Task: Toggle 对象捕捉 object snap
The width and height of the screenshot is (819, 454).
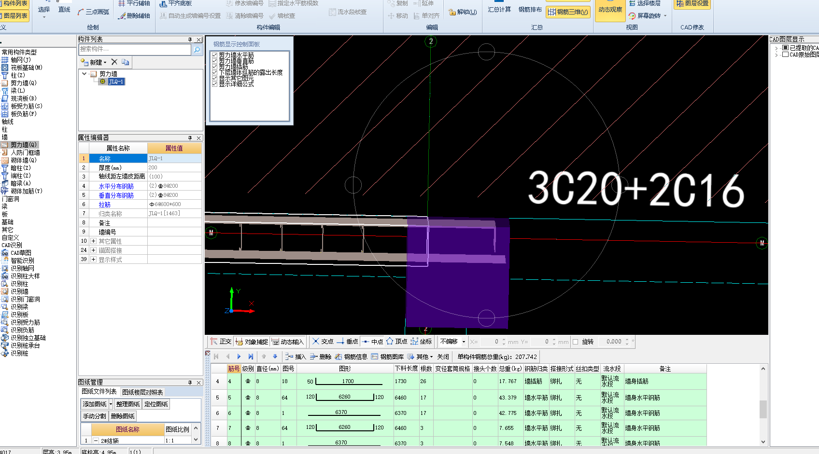Action: coord(251,342)
